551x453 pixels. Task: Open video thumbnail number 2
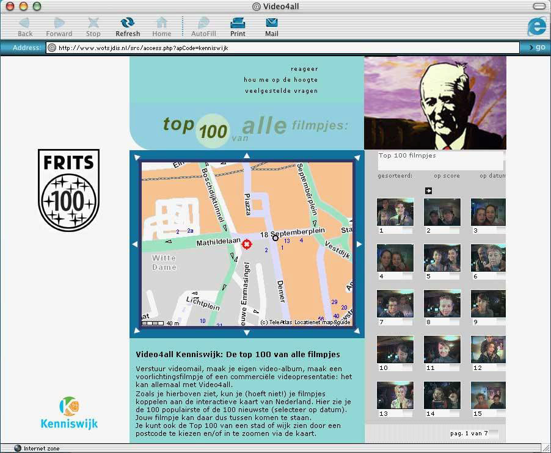click(x=442, y=212)
